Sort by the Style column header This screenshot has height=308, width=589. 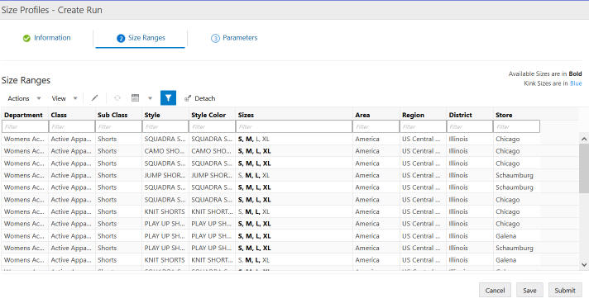pyautogui.click(x=152, y=115)
